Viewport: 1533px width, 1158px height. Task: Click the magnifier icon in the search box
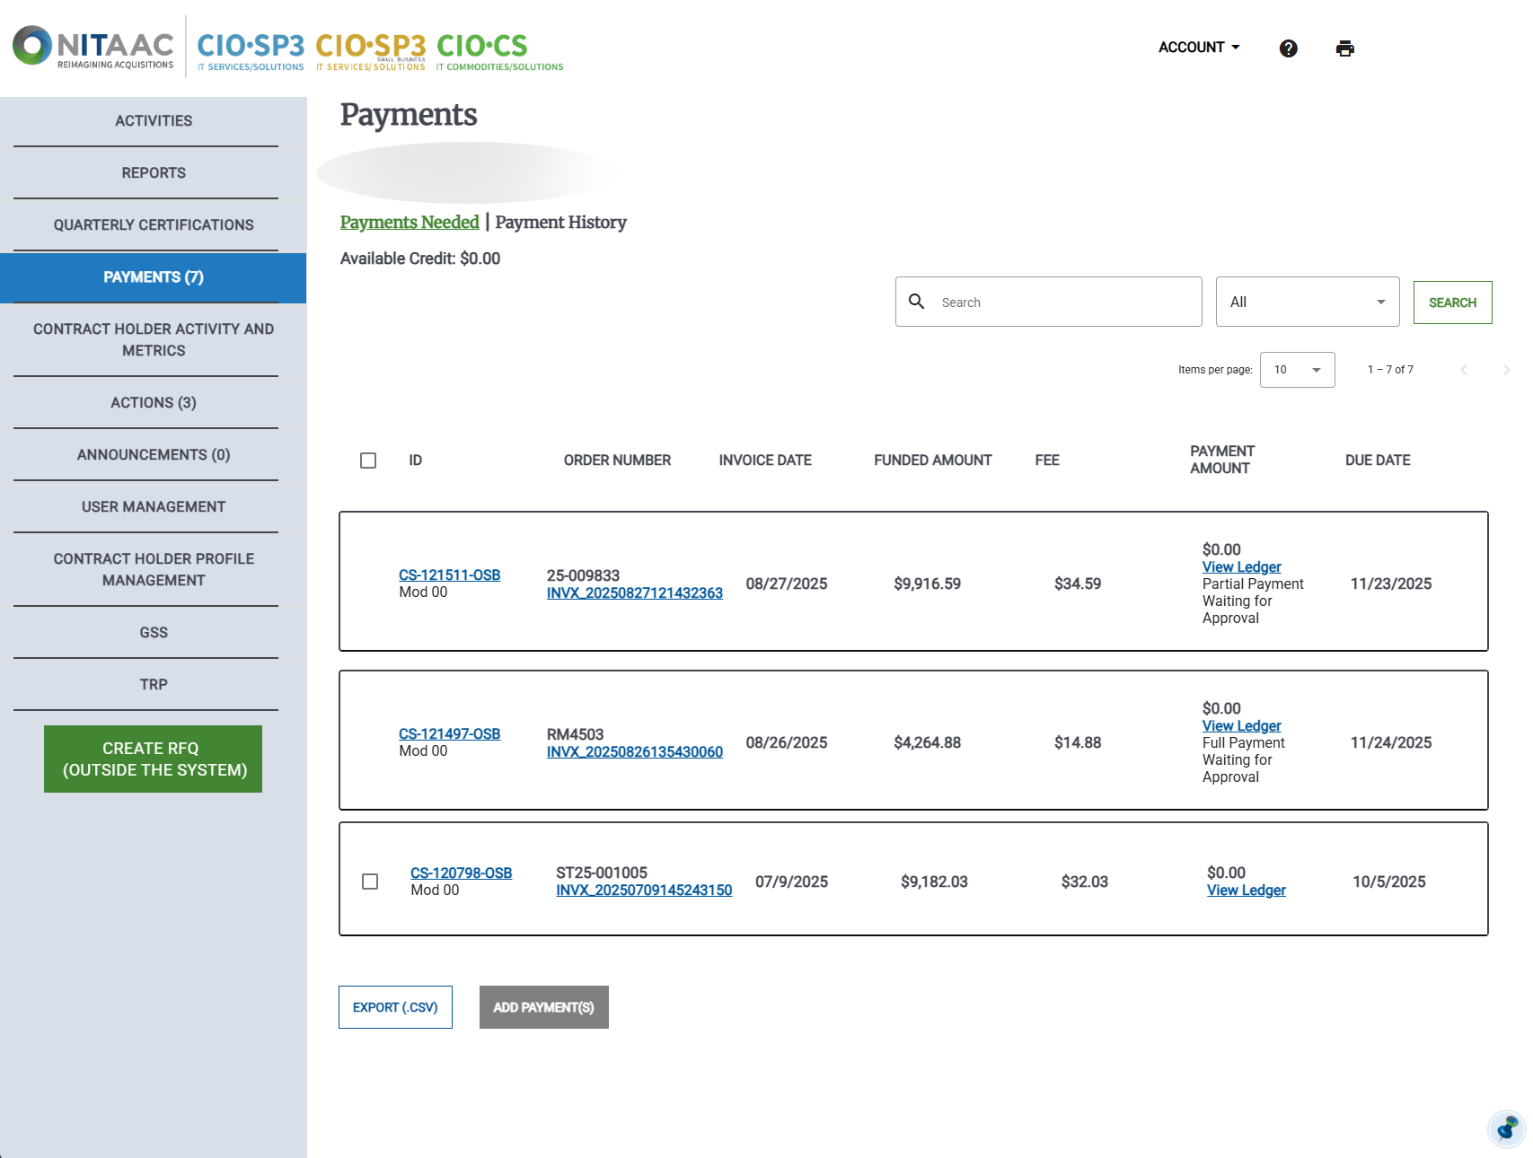click(x=918, y=302)
